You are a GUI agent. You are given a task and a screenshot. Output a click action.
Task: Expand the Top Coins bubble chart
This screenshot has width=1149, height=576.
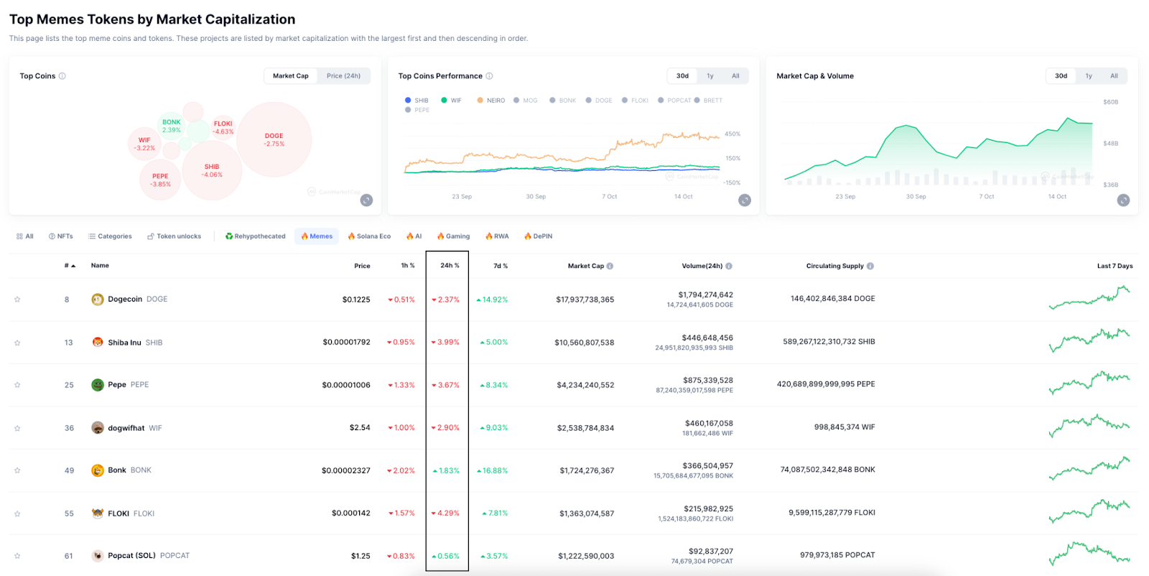click(x=366, y=200)
